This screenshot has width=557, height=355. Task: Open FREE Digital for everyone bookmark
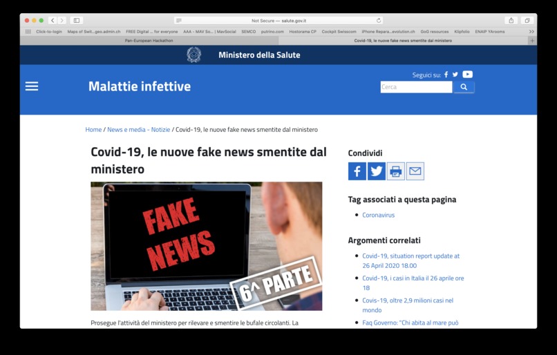(x=151, y=32)
